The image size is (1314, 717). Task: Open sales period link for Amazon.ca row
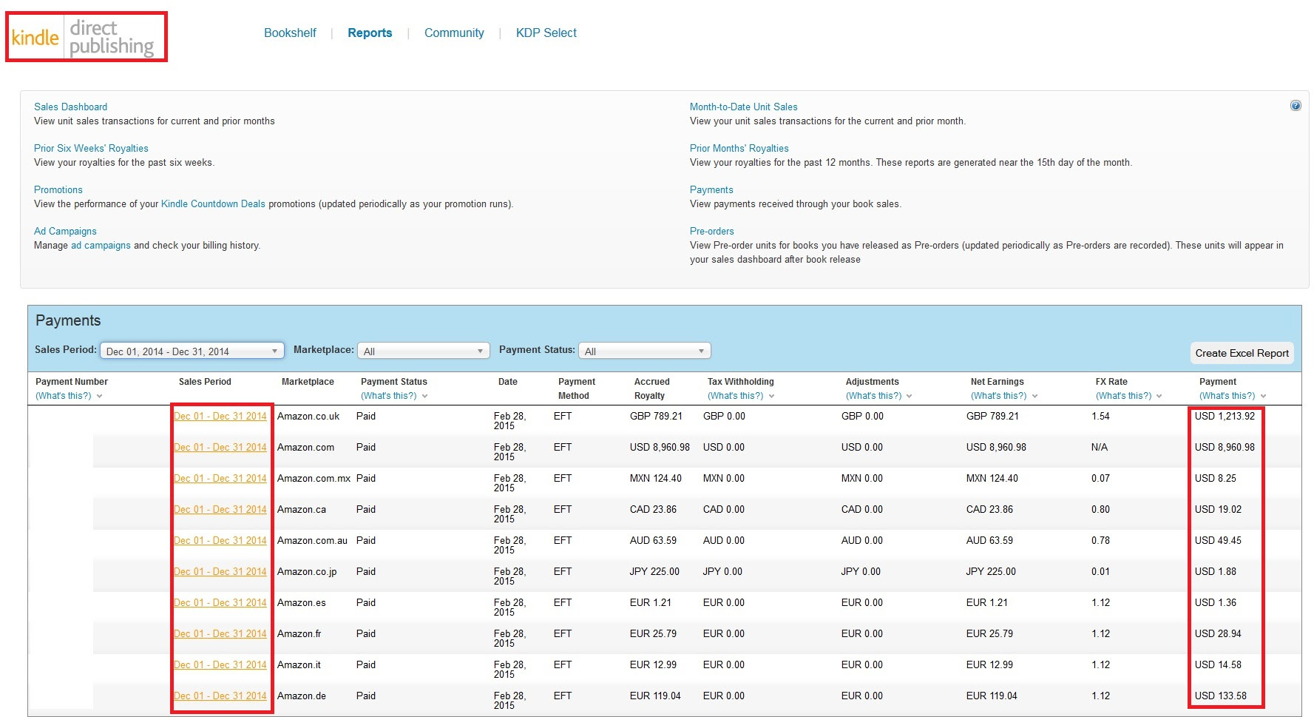point(220,509)
